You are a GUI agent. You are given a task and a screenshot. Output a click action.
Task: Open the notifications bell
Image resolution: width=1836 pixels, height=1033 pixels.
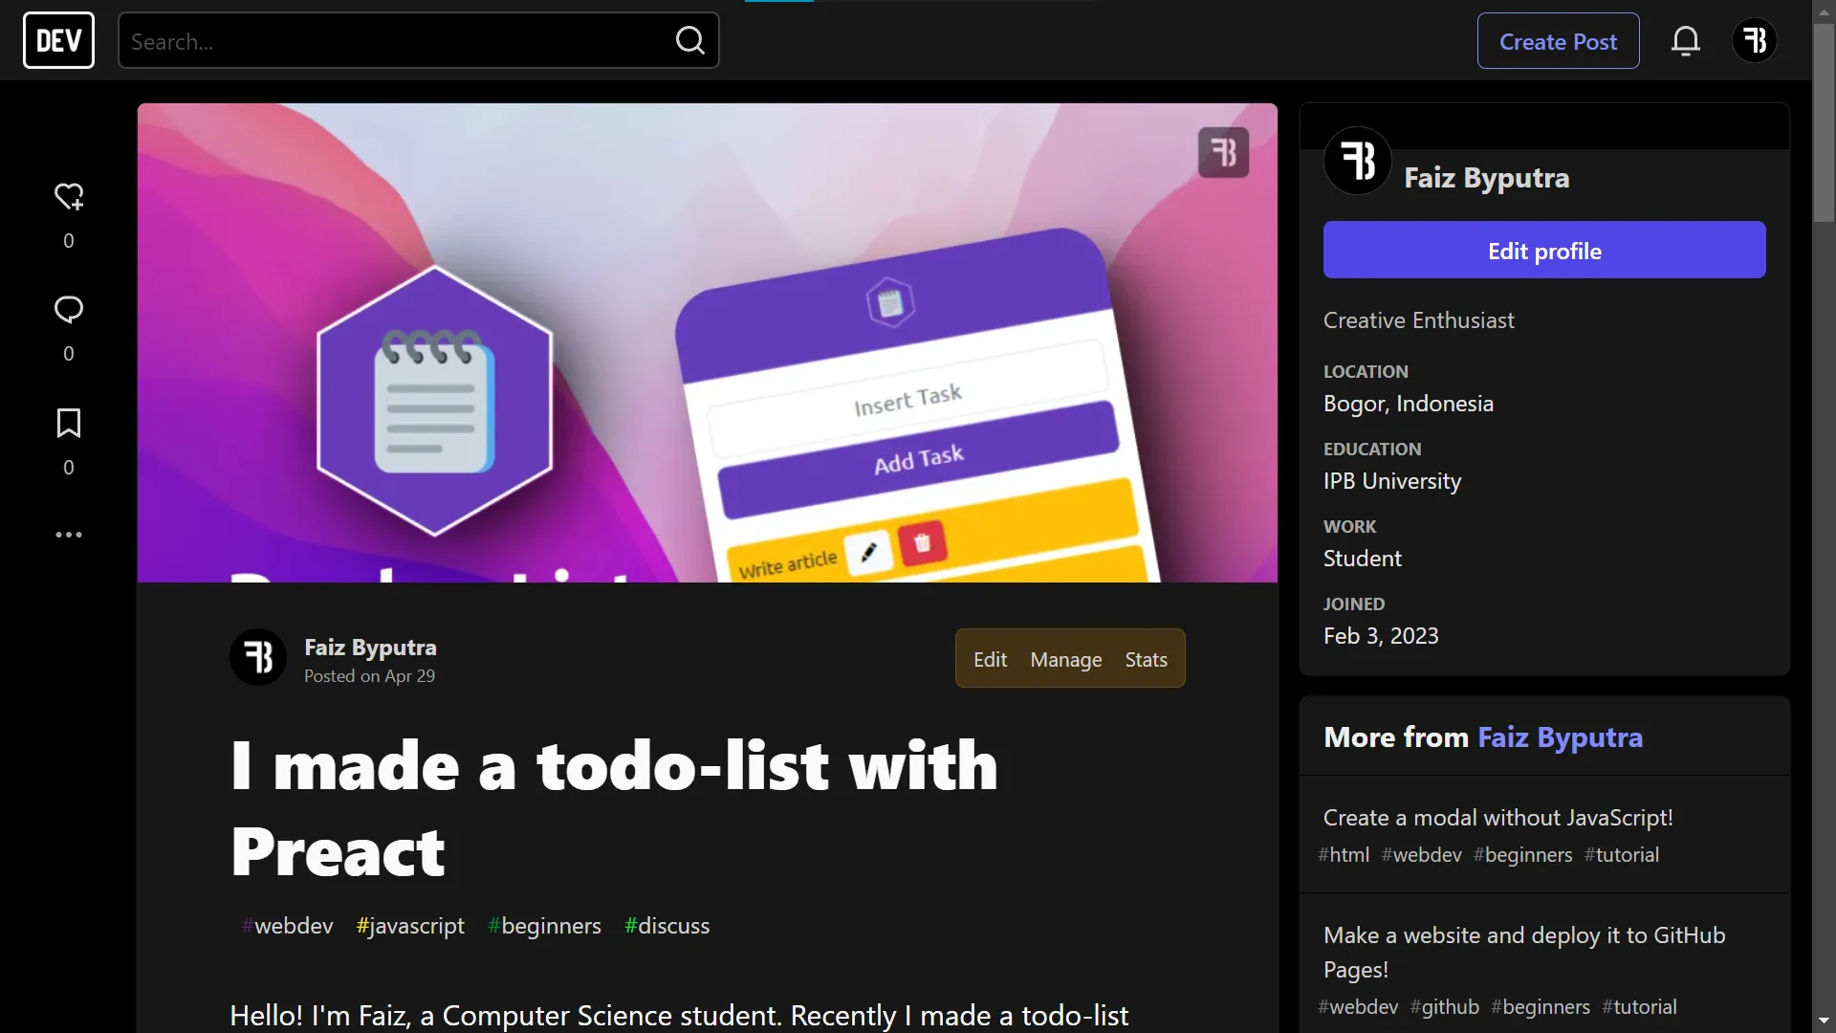pyautogui.click(x=1686, y=40)
